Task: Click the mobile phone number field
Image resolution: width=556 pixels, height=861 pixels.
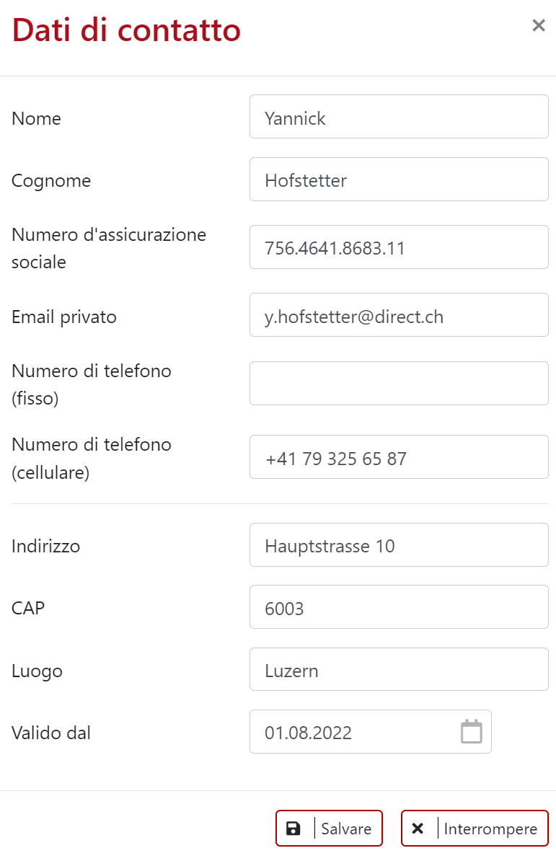Action: click(398, 457)
